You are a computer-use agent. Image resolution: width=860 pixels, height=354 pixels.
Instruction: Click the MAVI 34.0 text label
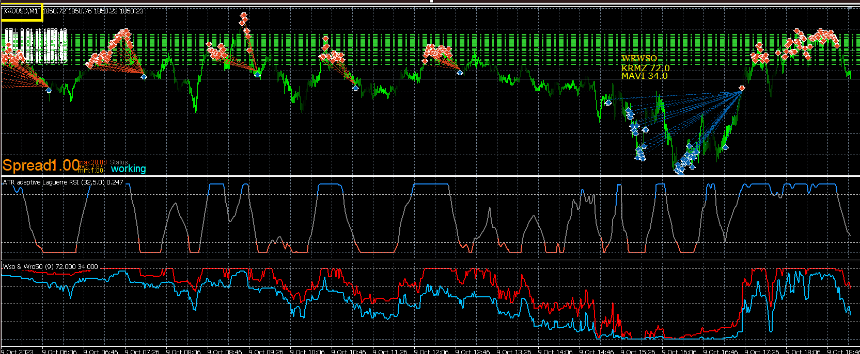click(x=645, y=76)
